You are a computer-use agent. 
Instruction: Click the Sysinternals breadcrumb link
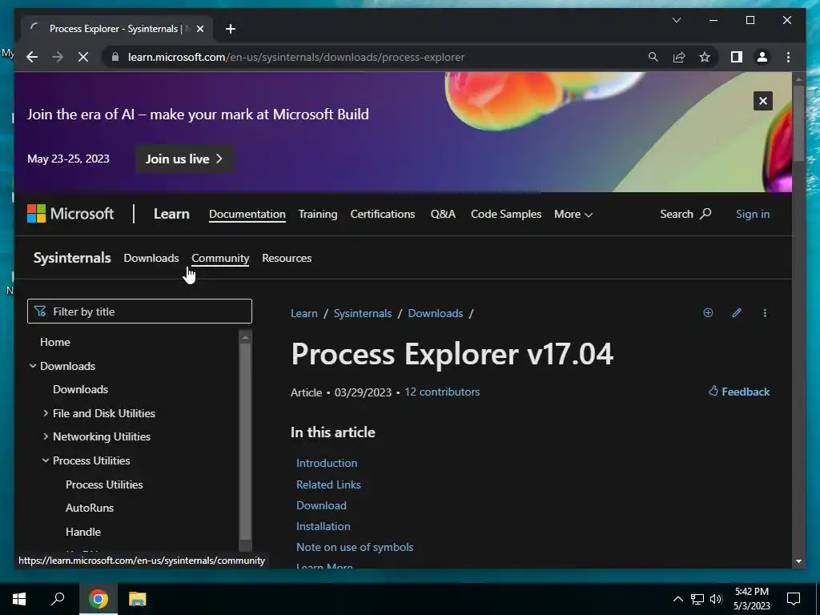(x=363, y=313)
